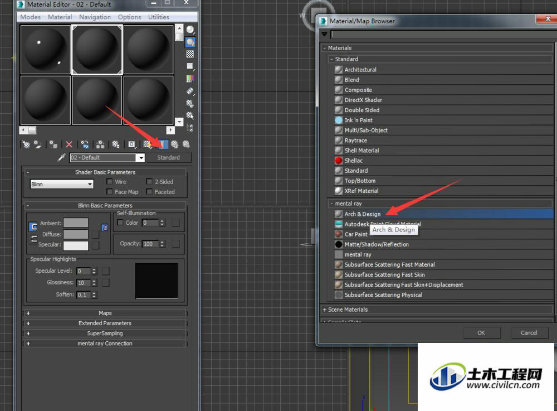Viewport: 557px width, 411px height.
Task: Click the Make Unique icon
Action: click(100, 144)
